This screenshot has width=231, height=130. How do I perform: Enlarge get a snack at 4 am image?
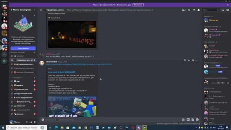pos(72,107)
